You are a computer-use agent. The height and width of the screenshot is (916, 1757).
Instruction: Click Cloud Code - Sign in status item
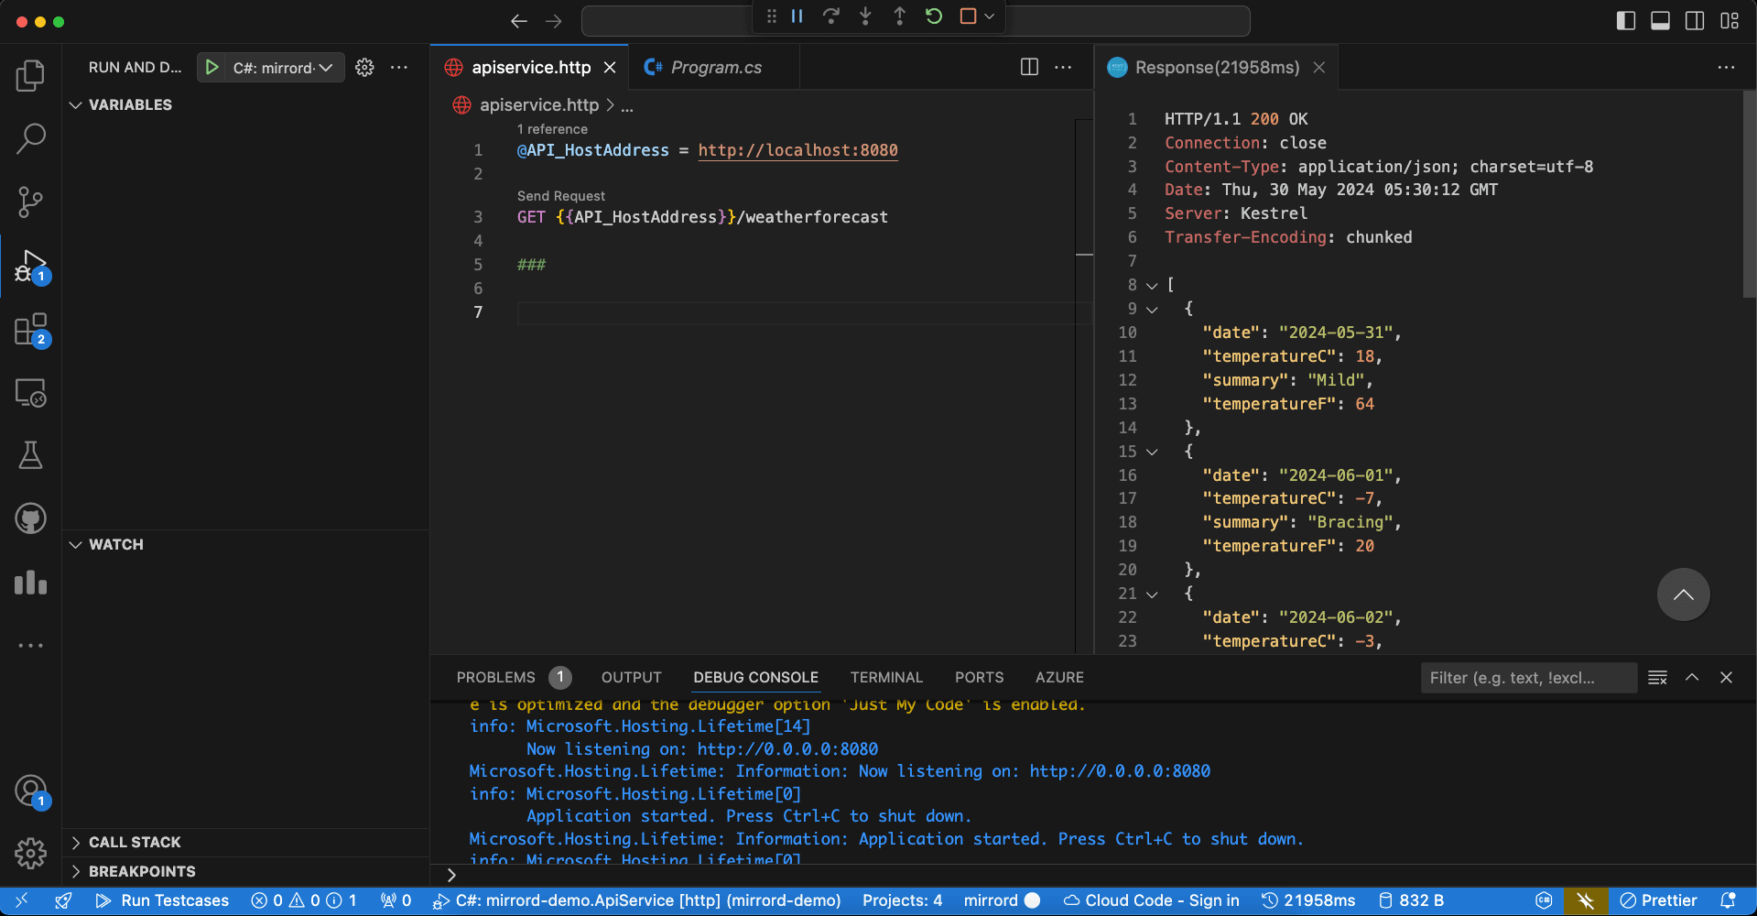pos(1151,900)
